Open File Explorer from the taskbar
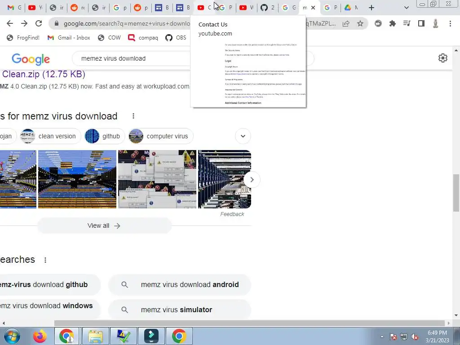The height and width of the screenshot is (345, 460). pyautogui.click(x=96, y=336)
